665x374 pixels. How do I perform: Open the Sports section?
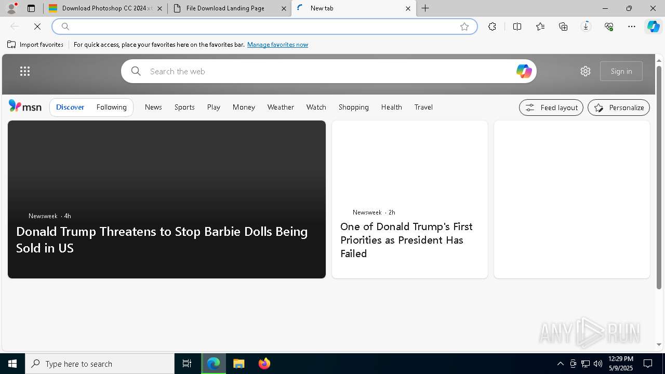184,107
